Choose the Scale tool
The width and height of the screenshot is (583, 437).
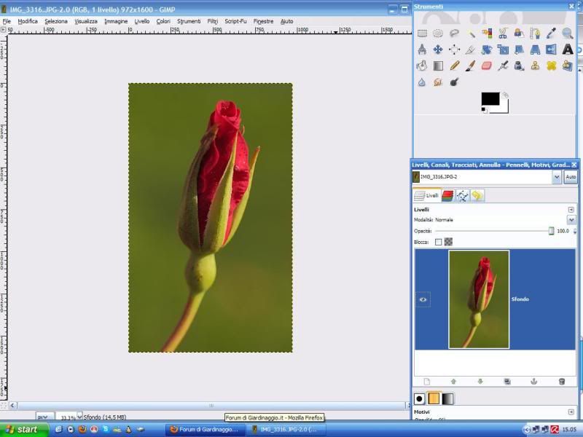click(x=503, y=50)
